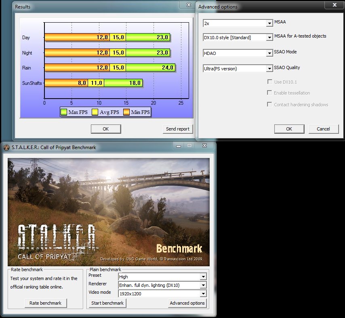Click the disabled maximize button of Benchmark window
Screen dimensions: 345x318
coord(189,145)
